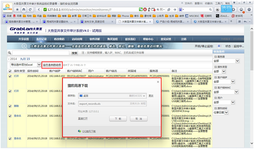This screenshot has width=254, height=149.
Task: Toggle the select-all checkbox in table header
Action: 10,71
